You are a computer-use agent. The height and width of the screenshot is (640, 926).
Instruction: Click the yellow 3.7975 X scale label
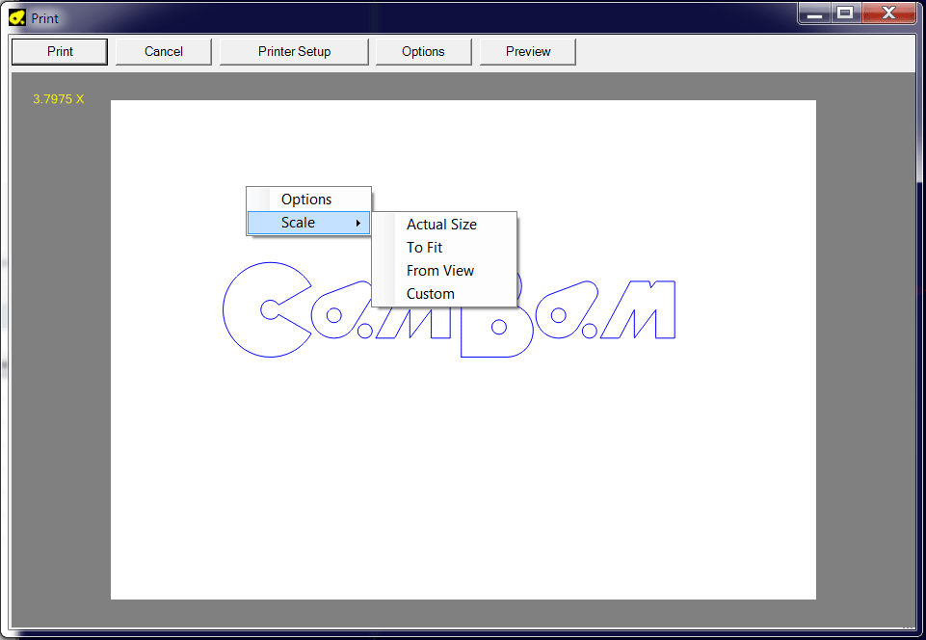pos(59,99)
